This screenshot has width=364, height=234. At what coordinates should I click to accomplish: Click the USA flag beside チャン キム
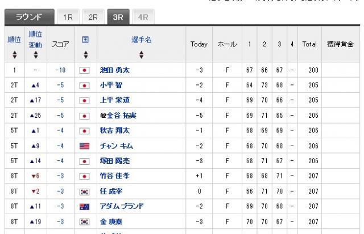(84, 146)
